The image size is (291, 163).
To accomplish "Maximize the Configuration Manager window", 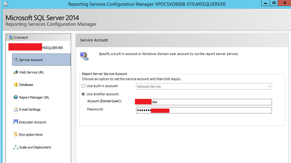I will pos(274,3).
